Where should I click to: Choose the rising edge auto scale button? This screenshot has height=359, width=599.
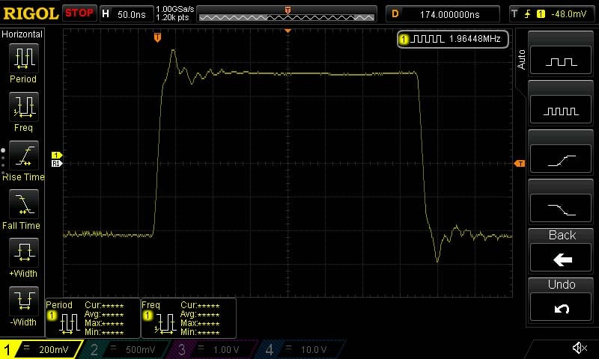point(560,159)
